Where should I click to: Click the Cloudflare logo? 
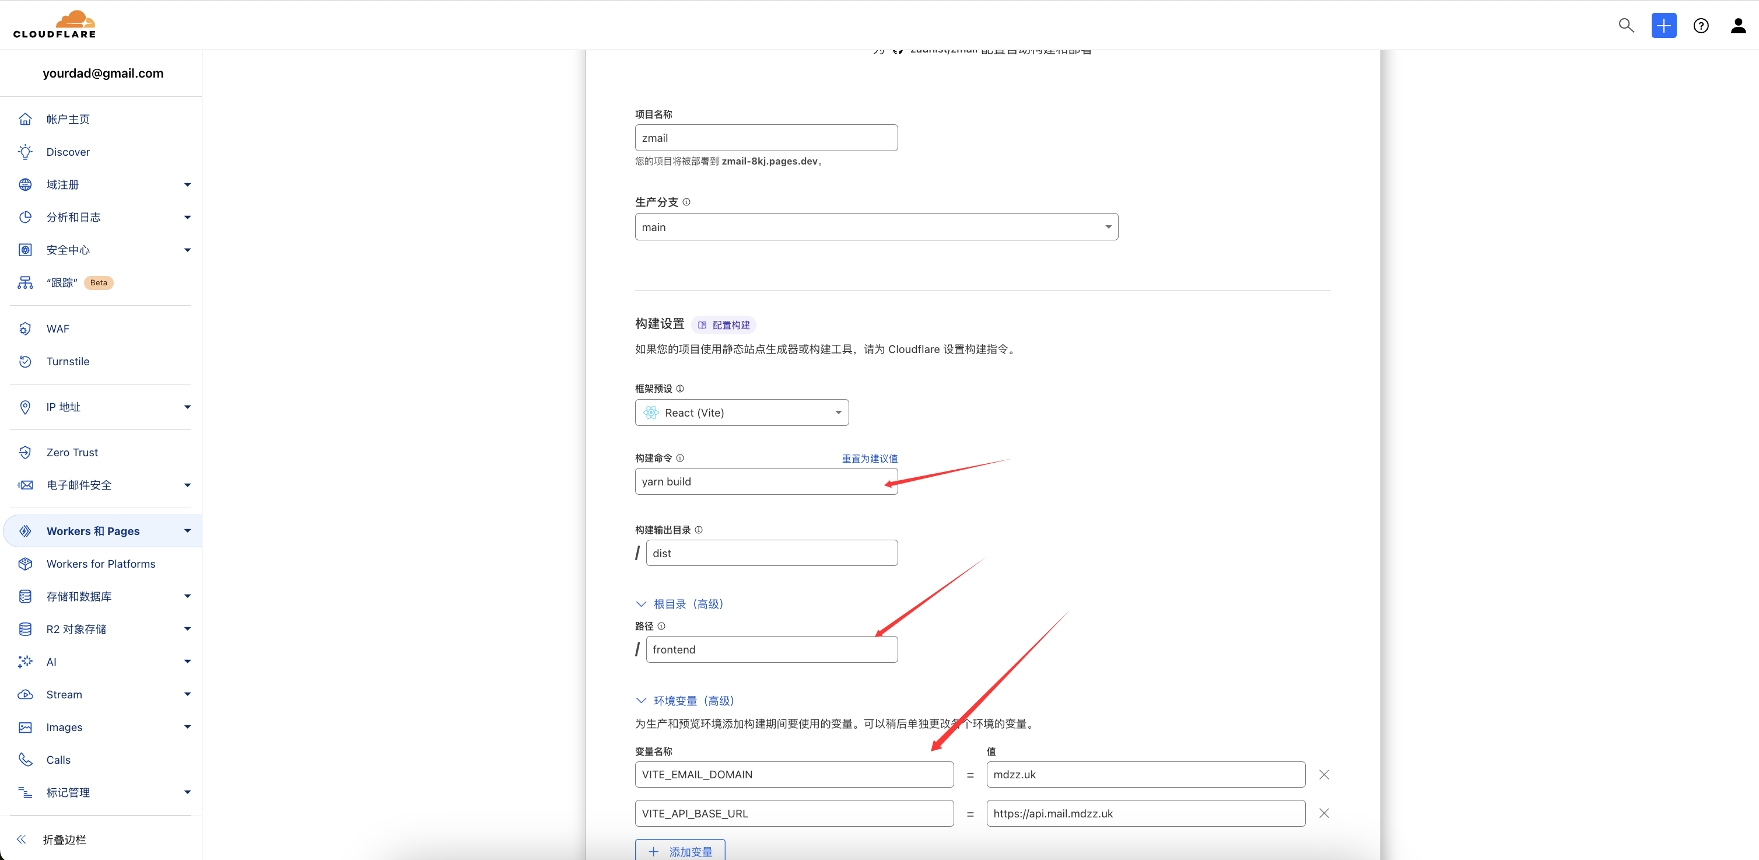click(55, 25)
